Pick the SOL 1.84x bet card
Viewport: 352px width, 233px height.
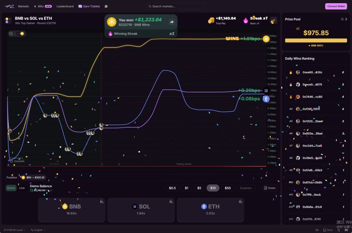[141, 210]
